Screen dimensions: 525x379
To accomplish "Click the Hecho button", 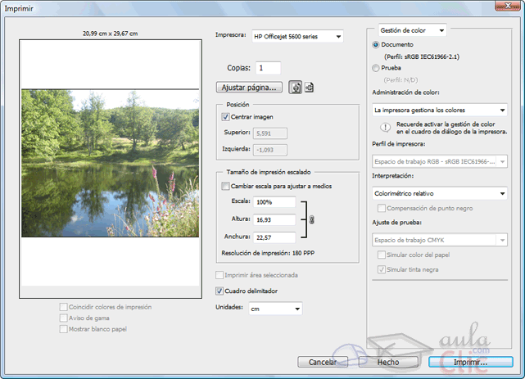I will pos(388,362).
